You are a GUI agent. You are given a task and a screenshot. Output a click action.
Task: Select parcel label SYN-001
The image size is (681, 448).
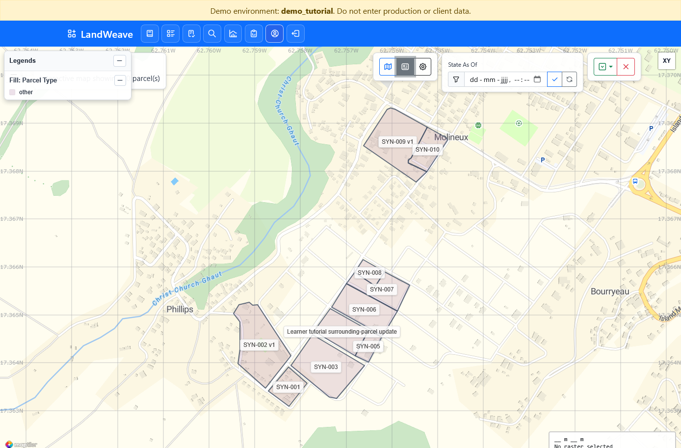288,387
